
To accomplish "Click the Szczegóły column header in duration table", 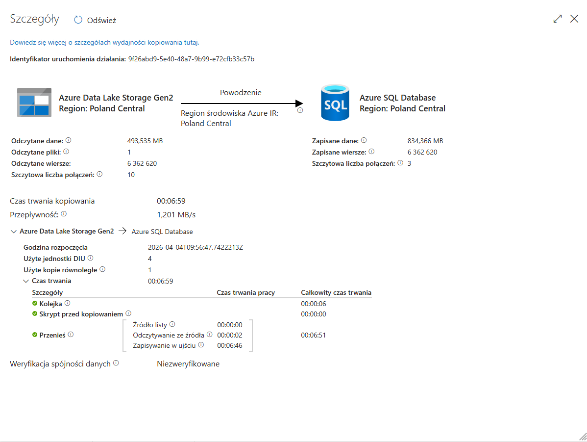I will [48, 292].
